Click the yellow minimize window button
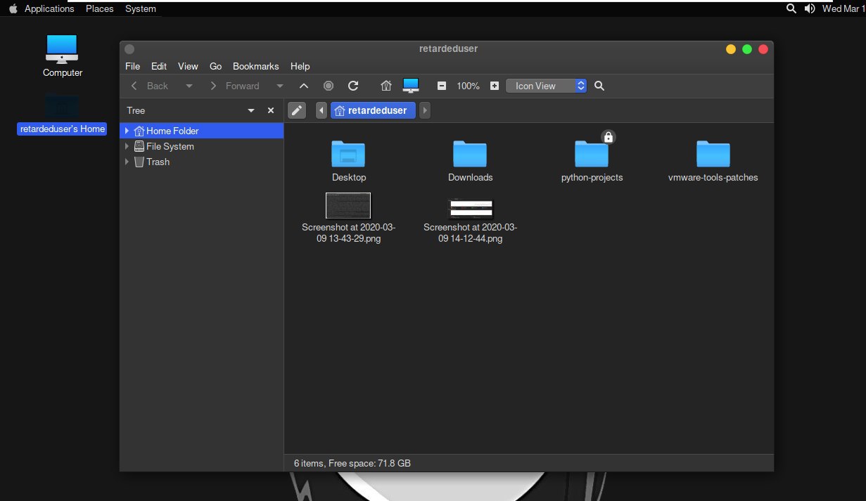 coord(731,49)
